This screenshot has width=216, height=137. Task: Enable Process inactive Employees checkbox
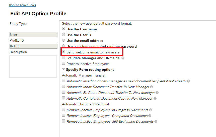click(x=63, y=63)
